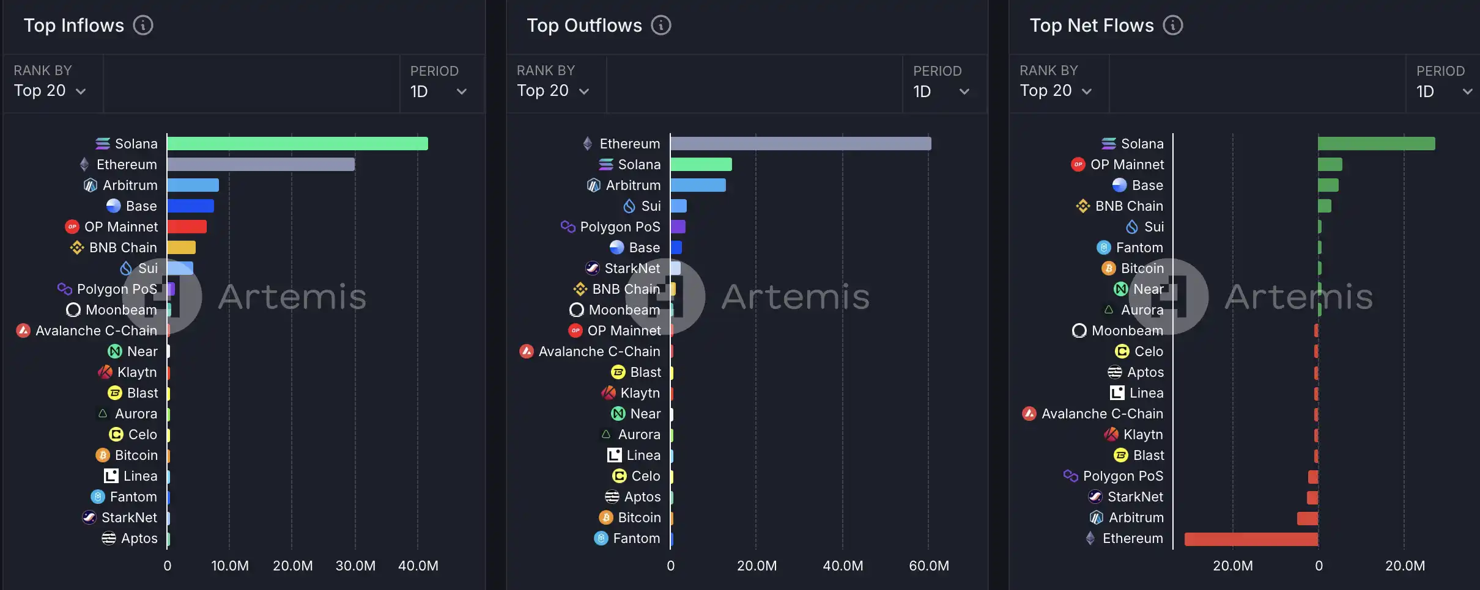Click Arbitrum label in Top Inflows chart
The width and height of the screenshot is (1480, 590).
(130, 185)
